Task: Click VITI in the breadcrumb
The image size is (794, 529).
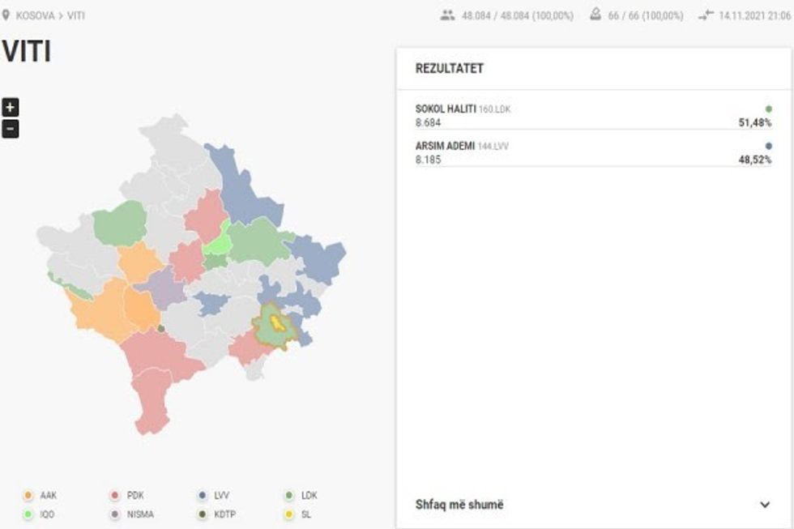Action: click(76, 15)
